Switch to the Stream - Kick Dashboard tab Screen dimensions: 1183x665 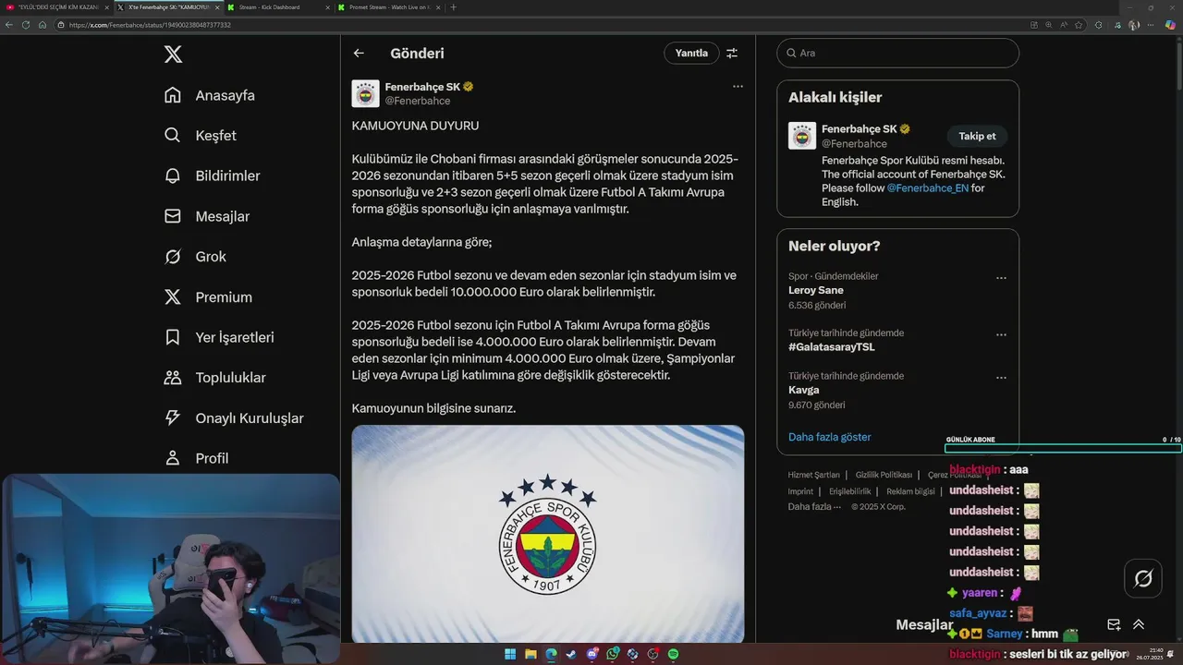[x=277, y=7]
